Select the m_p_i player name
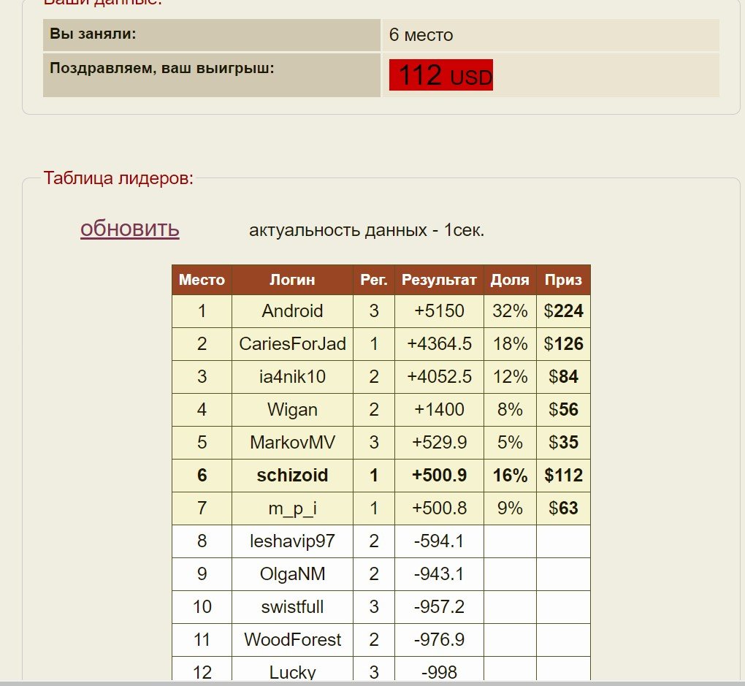 [x=291, y=508]
